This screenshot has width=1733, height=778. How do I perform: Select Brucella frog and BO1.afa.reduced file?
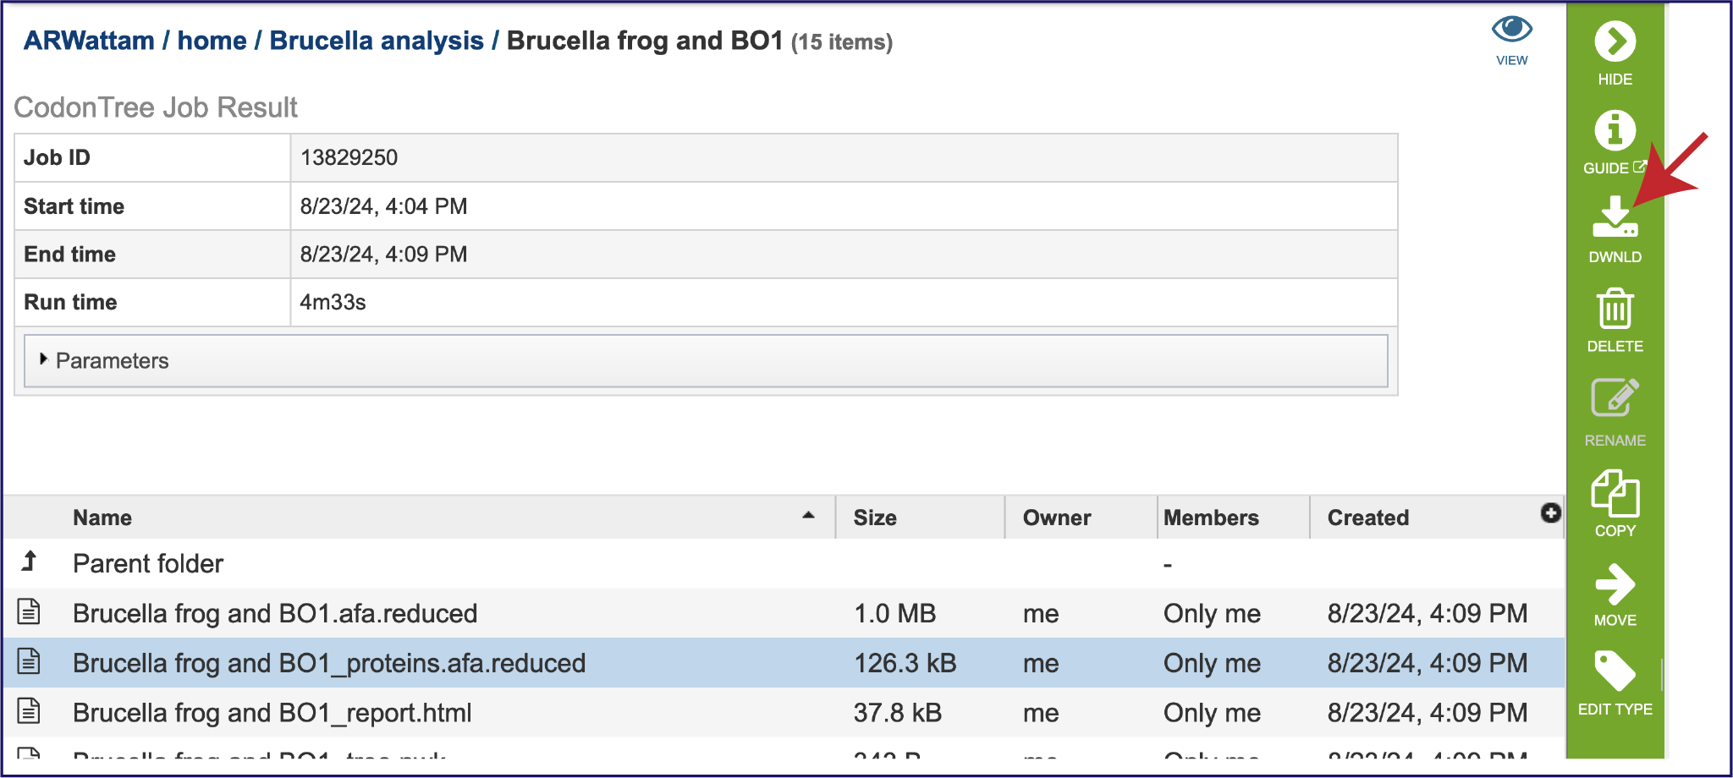275,613
